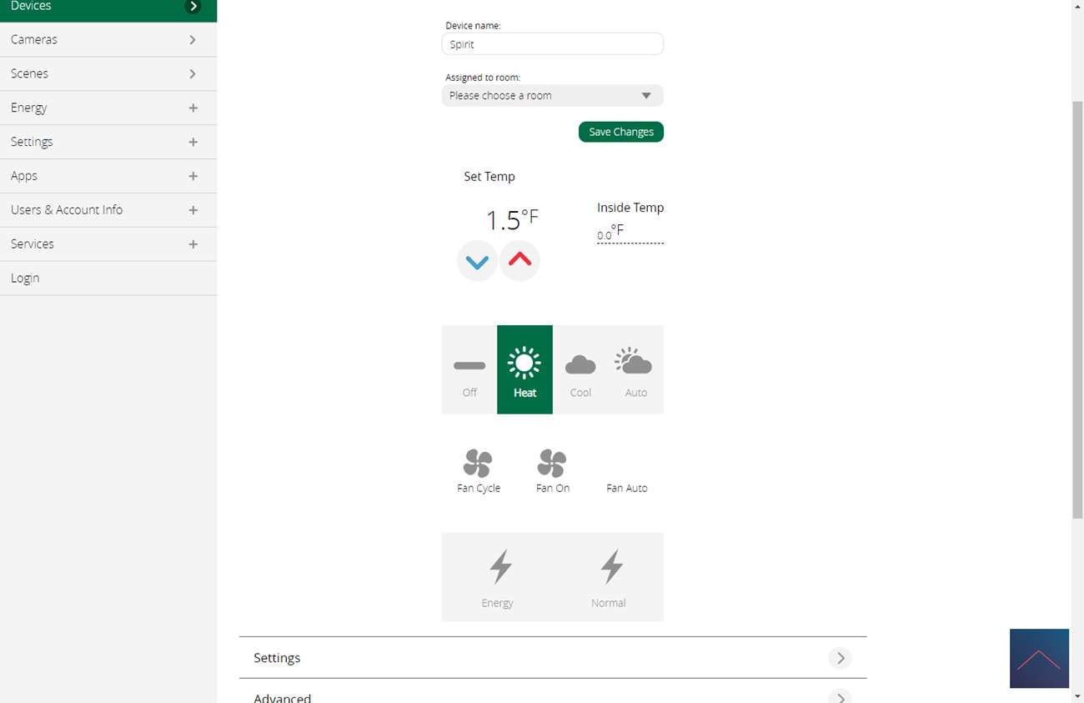
Task: Expand the Settings section chevron
Action: point(841,658)
